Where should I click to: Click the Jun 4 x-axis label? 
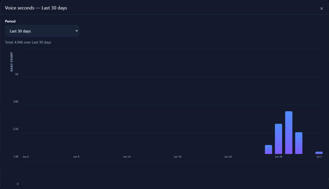[26, 157]
